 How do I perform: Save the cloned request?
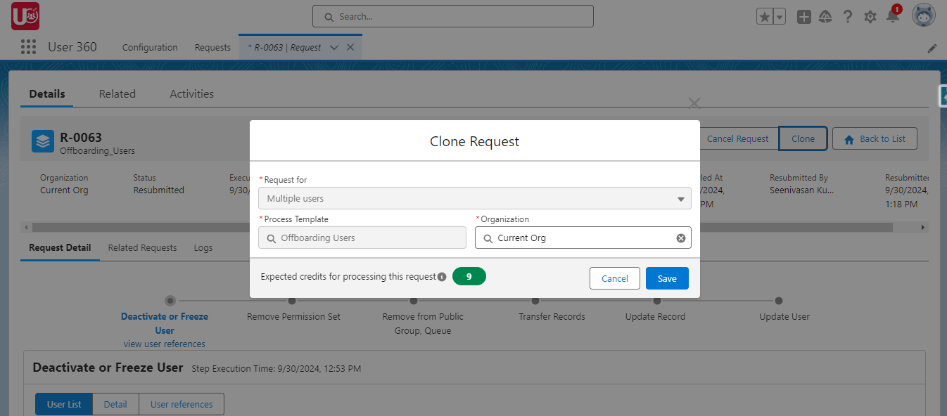coord(667,278)
